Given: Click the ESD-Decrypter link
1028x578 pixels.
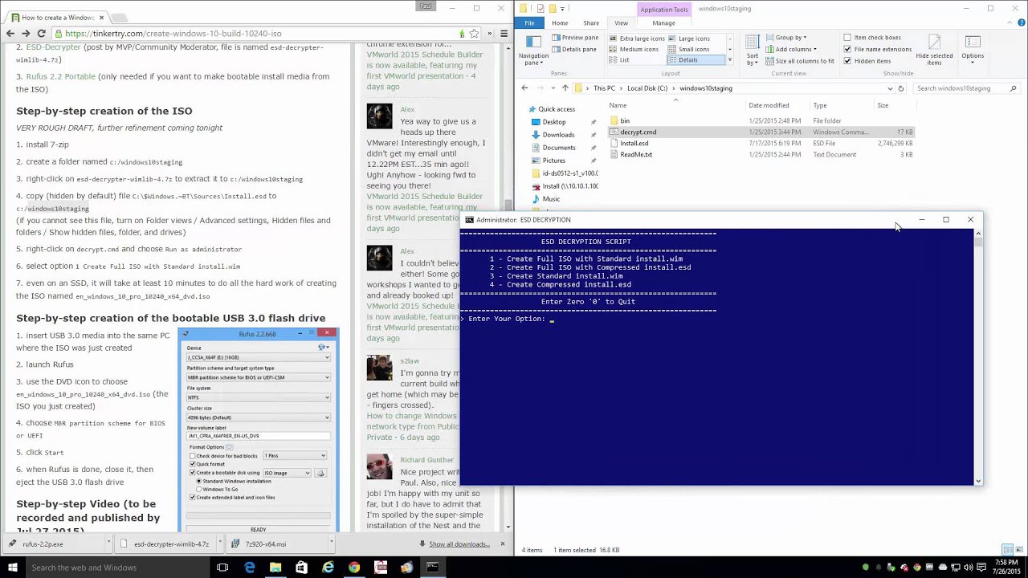Looking at the screenshot, I should click(53, 47).
